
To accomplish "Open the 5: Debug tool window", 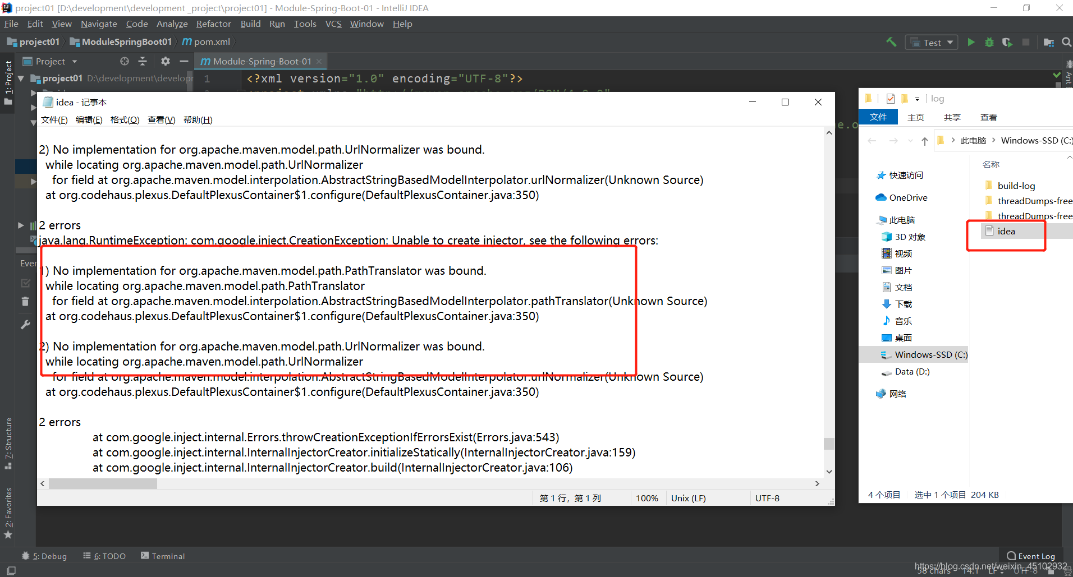I will (44, 556).
